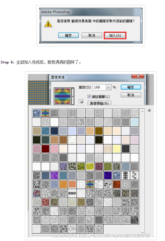Click the yellow warning icon in the alert
This screenshot has height=241, width=165.
tap(48, 24)
